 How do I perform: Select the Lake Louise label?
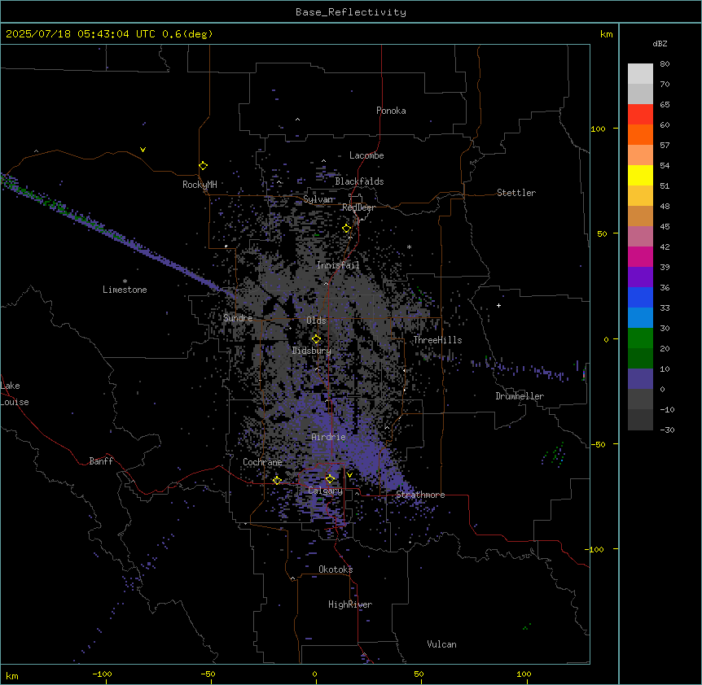click(x=15, y=394)
